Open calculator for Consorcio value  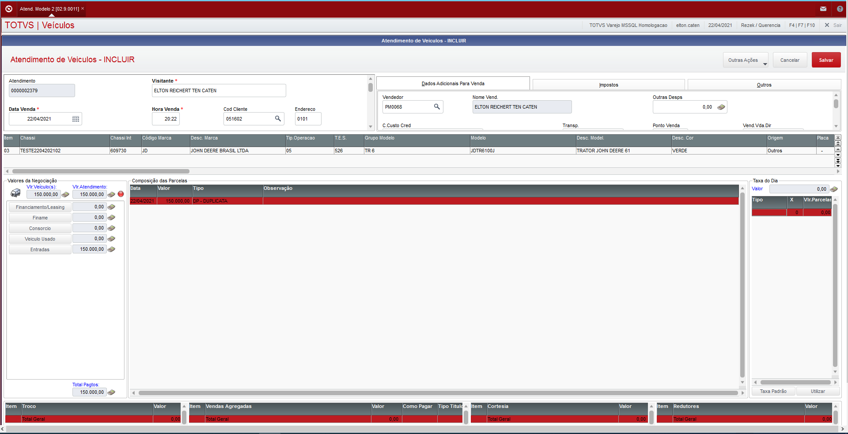[x=111, y=228]
